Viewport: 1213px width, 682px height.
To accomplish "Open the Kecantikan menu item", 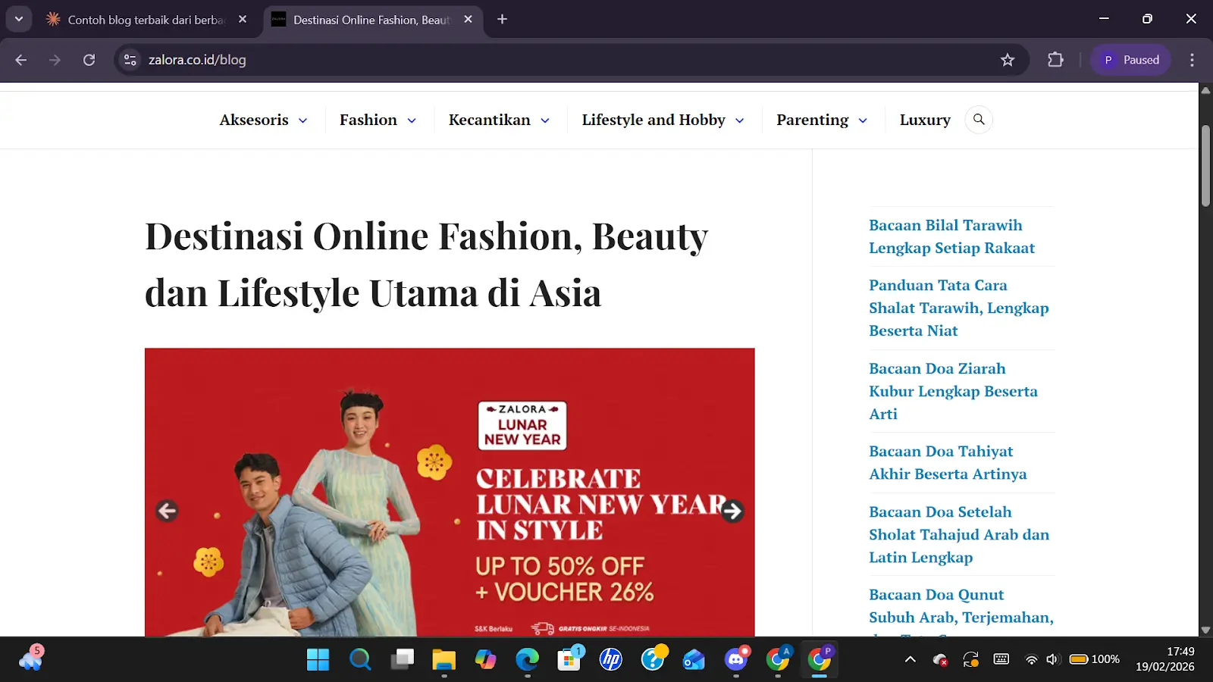I will tap(490, 120).
